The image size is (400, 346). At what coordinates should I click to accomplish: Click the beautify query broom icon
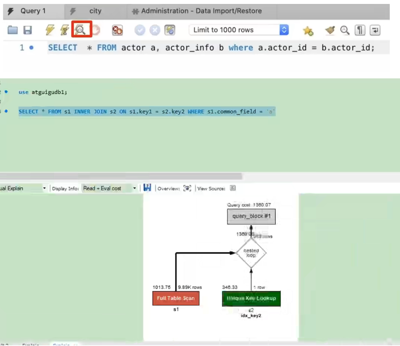330,30
